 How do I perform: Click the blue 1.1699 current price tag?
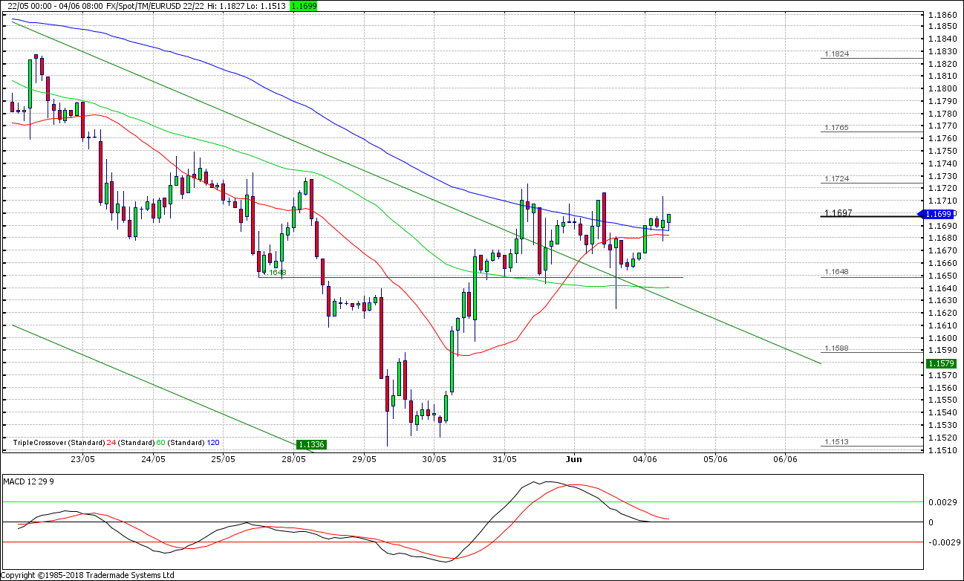click(940, 214)
